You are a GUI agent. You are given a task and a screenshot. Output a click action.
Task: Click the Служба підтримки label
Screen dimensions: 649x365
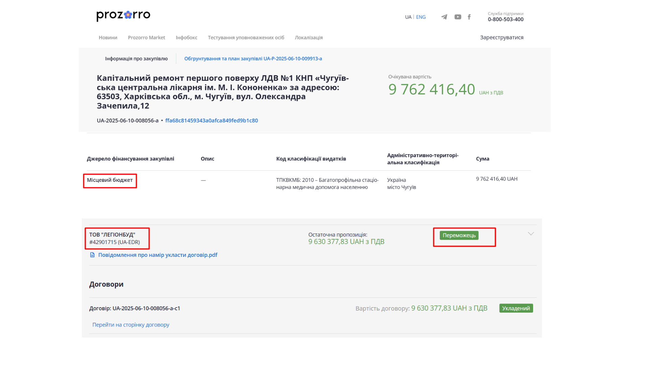pyautogui.click(x=505, y=14)
